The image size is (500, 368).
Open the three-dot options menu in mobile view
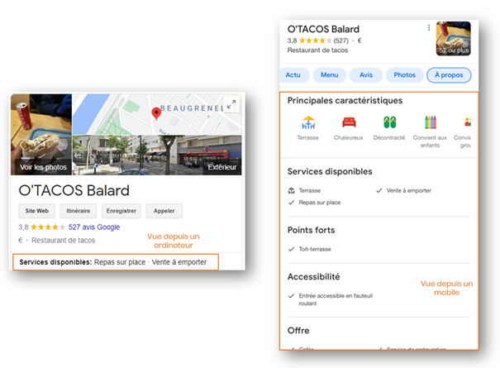click(429, 28)
